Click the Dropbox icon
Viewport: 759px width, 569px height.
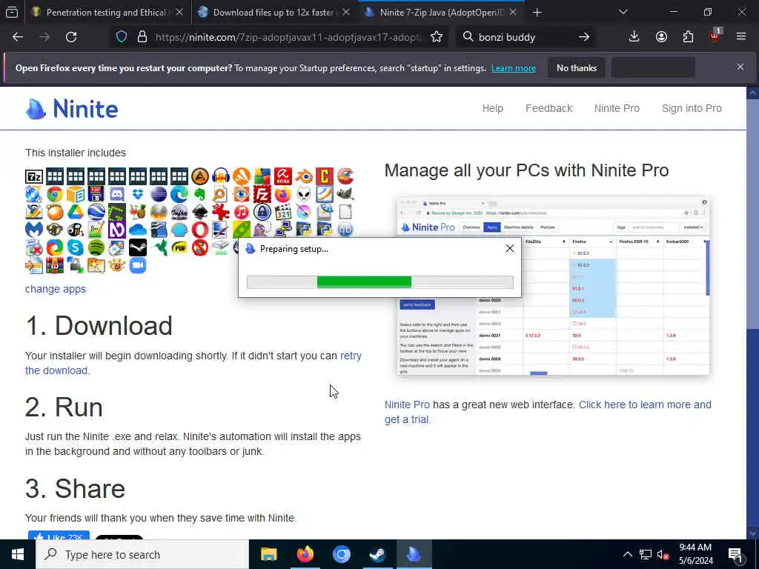pyautogui.click(x=138, y=195)
